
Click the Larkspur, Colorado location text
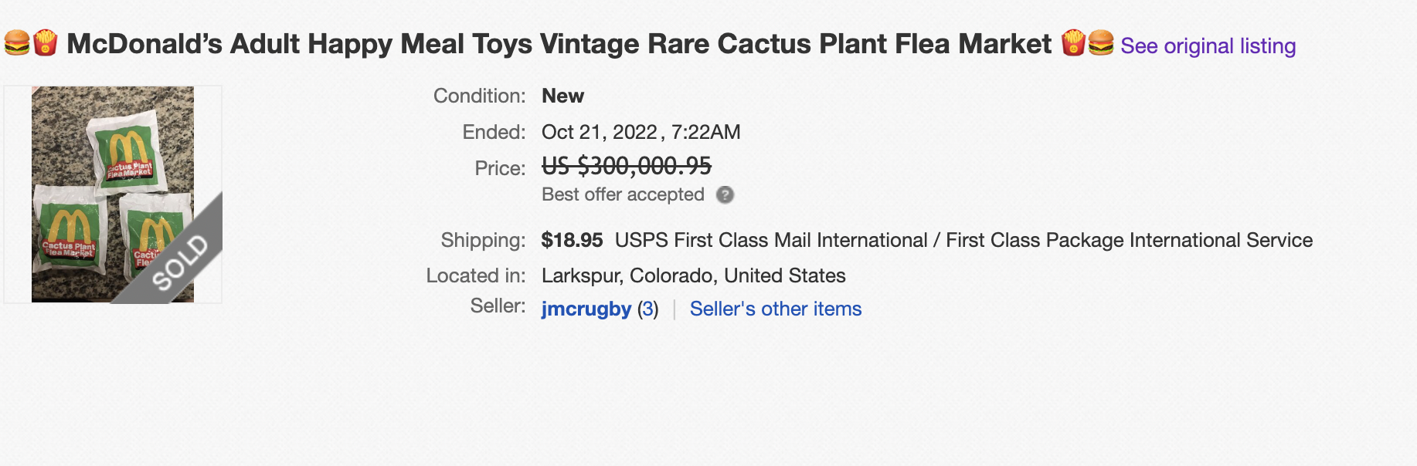(693, 275)
